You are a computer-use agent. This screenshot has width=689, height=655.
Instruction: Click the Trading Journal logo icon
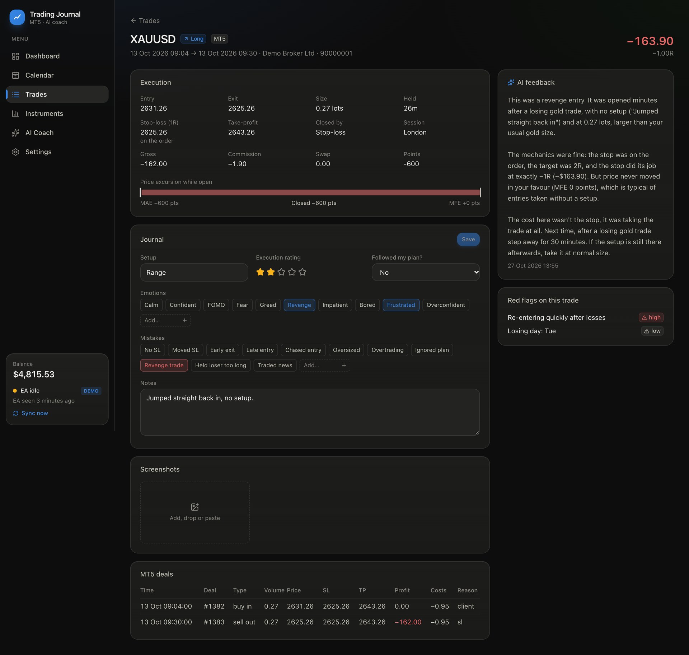click(x=17, y=17)
